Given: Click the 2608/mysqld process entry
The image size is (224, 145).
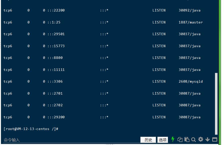Looking at the screenshot, I should [190, 81].
